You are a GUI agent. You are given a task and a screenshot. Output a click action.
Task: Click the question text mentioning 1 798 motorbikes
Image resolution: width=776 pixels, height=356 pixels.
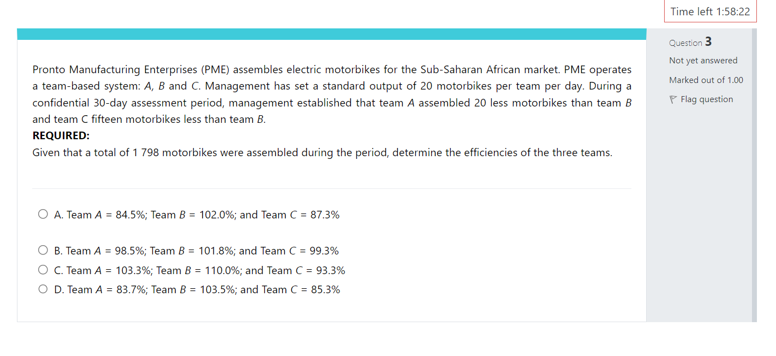(x=322, y=152)
